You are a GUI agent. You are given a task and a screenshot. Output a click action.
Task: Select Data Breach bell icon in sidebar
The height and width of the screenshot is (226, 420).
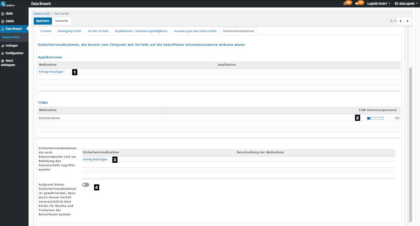point(3,29)
